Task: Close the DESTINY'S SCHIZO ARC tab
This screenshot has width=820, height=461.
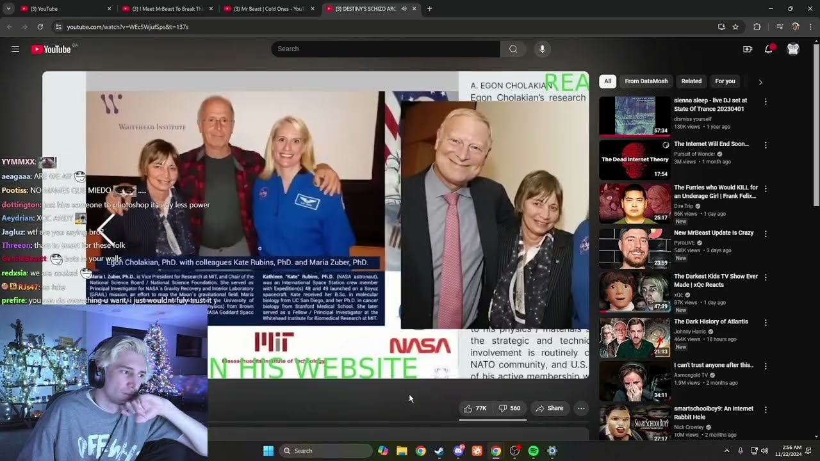Action: [x=414, y=9]
